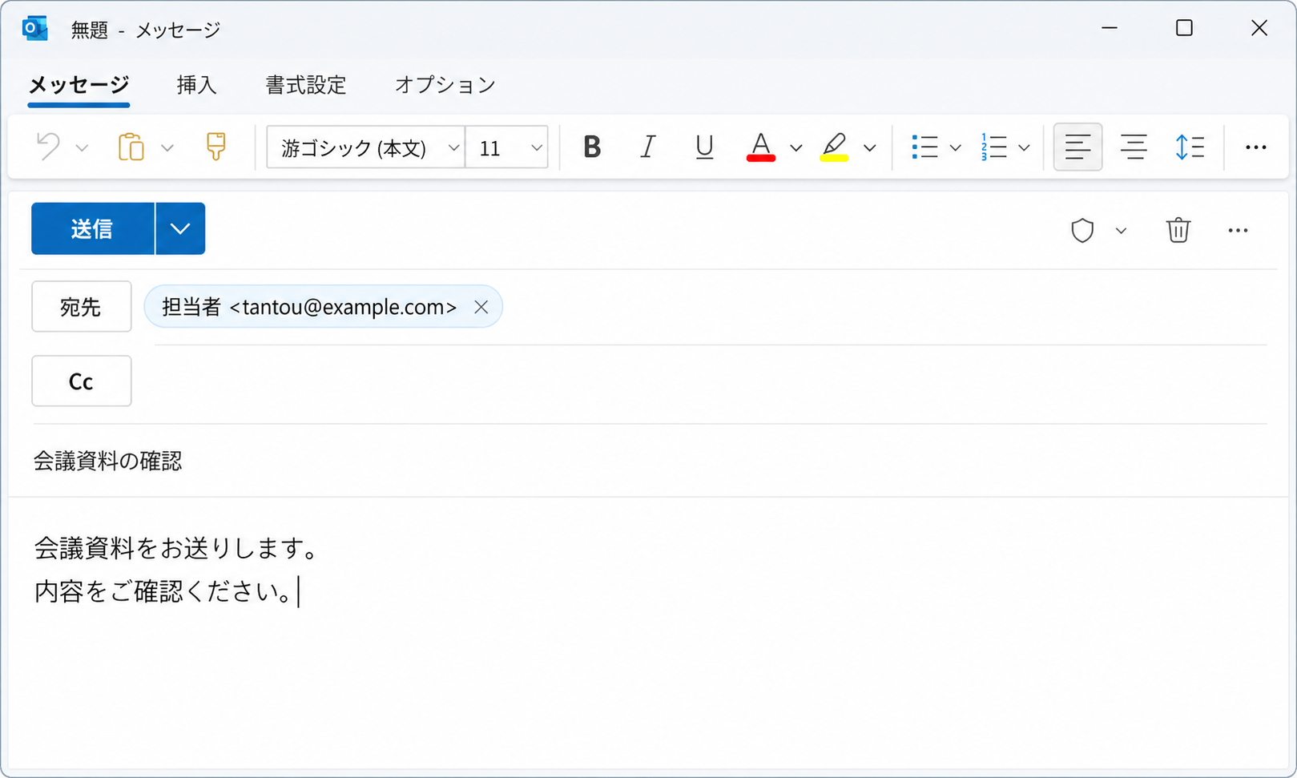Click the body line 会議資料をお送りします。
The image size is (1297, 778).
[x=176, y=549]
